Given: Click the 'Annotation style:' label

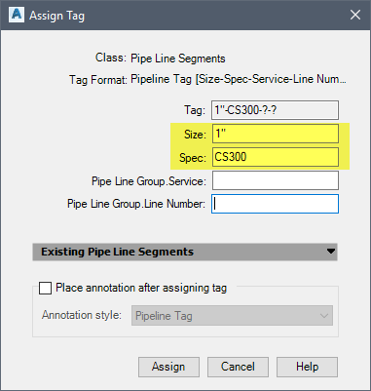Looking at the screenshot, I should 82,315.
